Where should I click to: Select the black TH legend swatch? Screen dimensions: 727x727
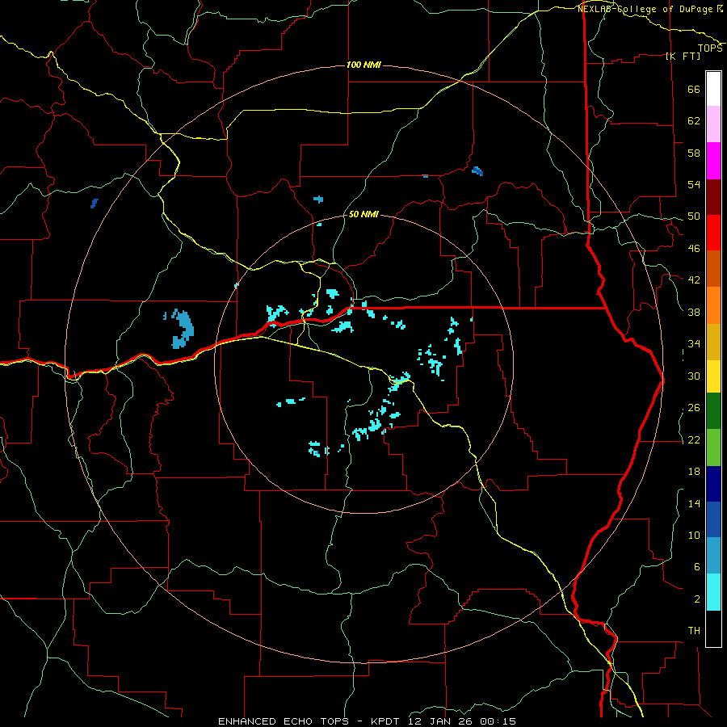(713, 628)
